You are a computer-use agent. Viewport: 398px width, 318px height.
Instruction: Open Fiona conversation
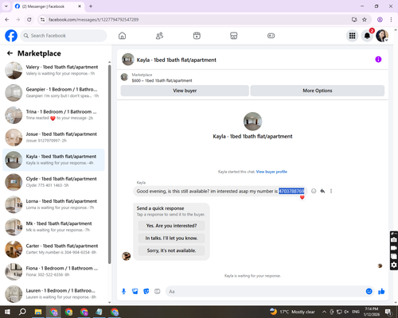click(x=53, y=272)
